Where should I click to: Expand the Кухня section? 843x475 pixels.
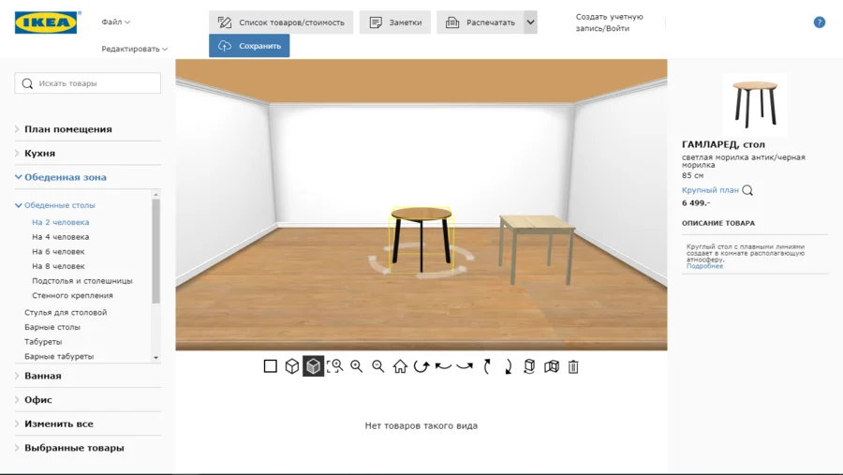[x=39, y=154]
